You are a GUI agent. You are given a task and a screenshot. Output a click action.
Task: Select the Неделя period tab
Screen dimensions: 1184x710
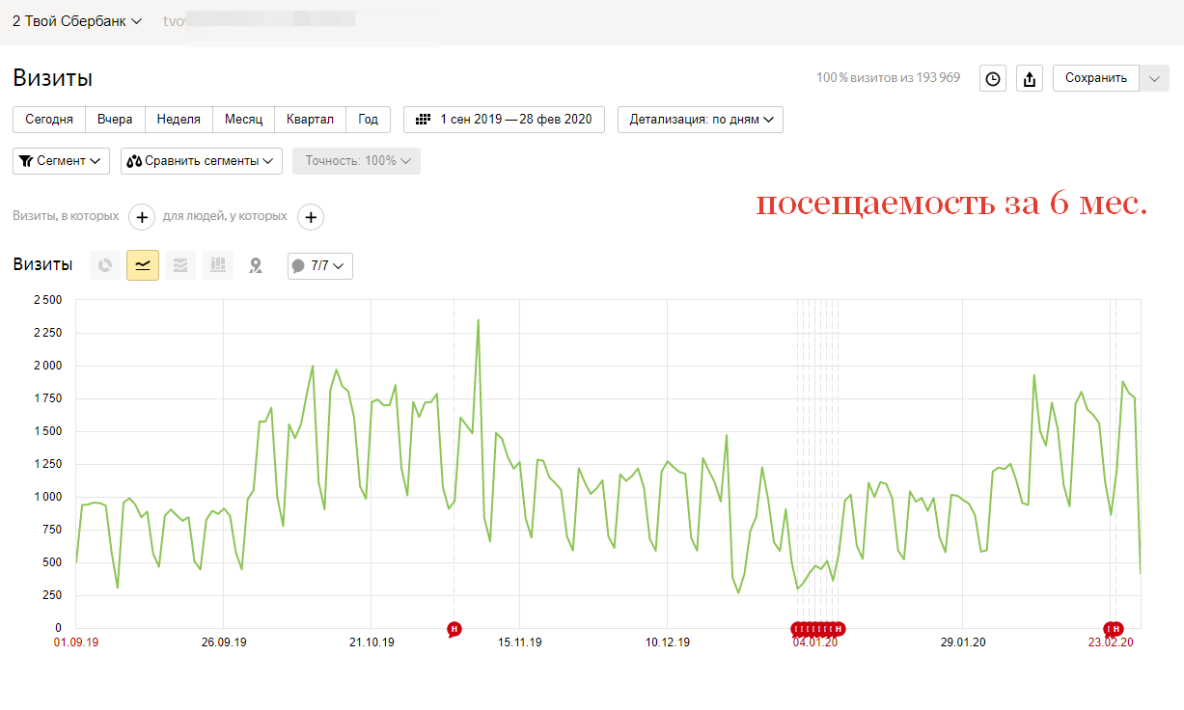tap(179, 120)
